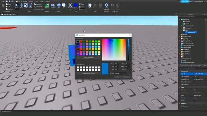Expand the StarterPlayer node
Image resolution: width=207 pixels, height=116 pixels.
pos(180,54)
